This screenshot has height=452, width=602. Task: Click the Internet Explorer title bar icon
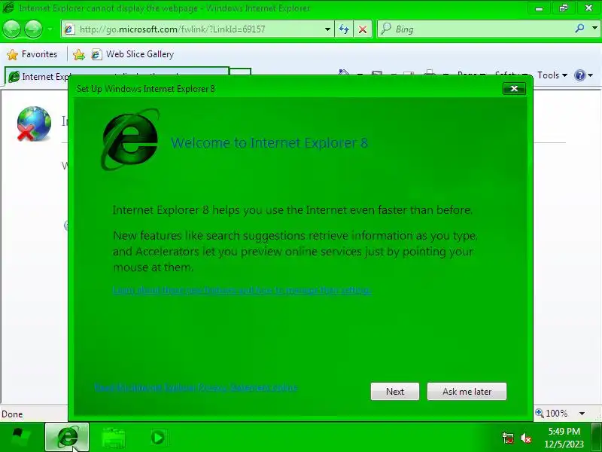tap(8, 8)
